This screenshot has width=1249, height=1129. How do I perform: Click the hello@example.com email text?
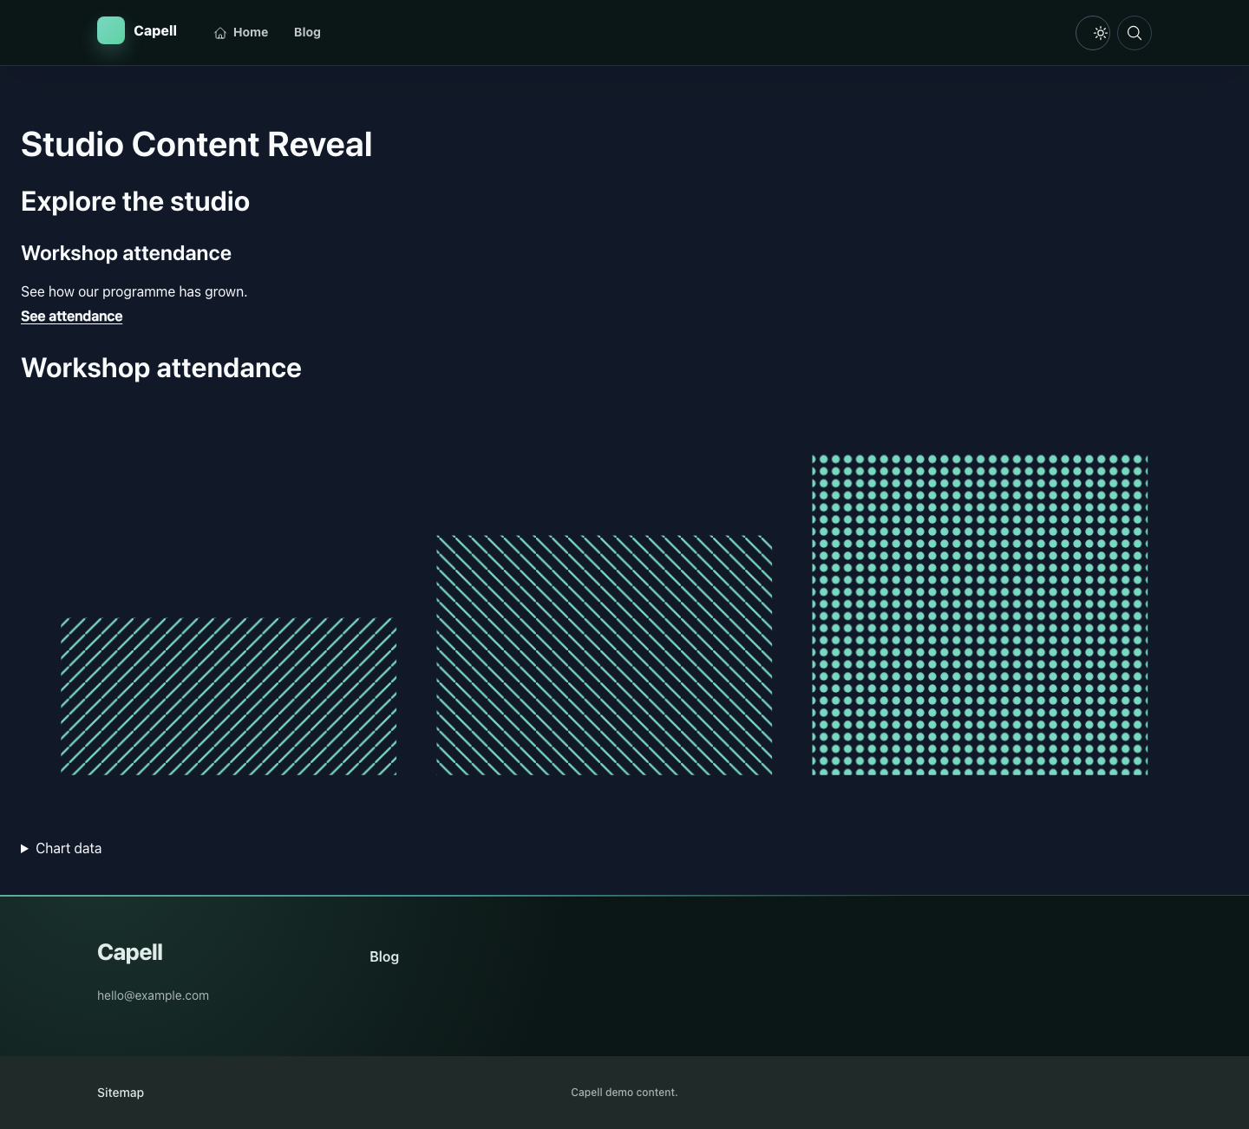153,995
